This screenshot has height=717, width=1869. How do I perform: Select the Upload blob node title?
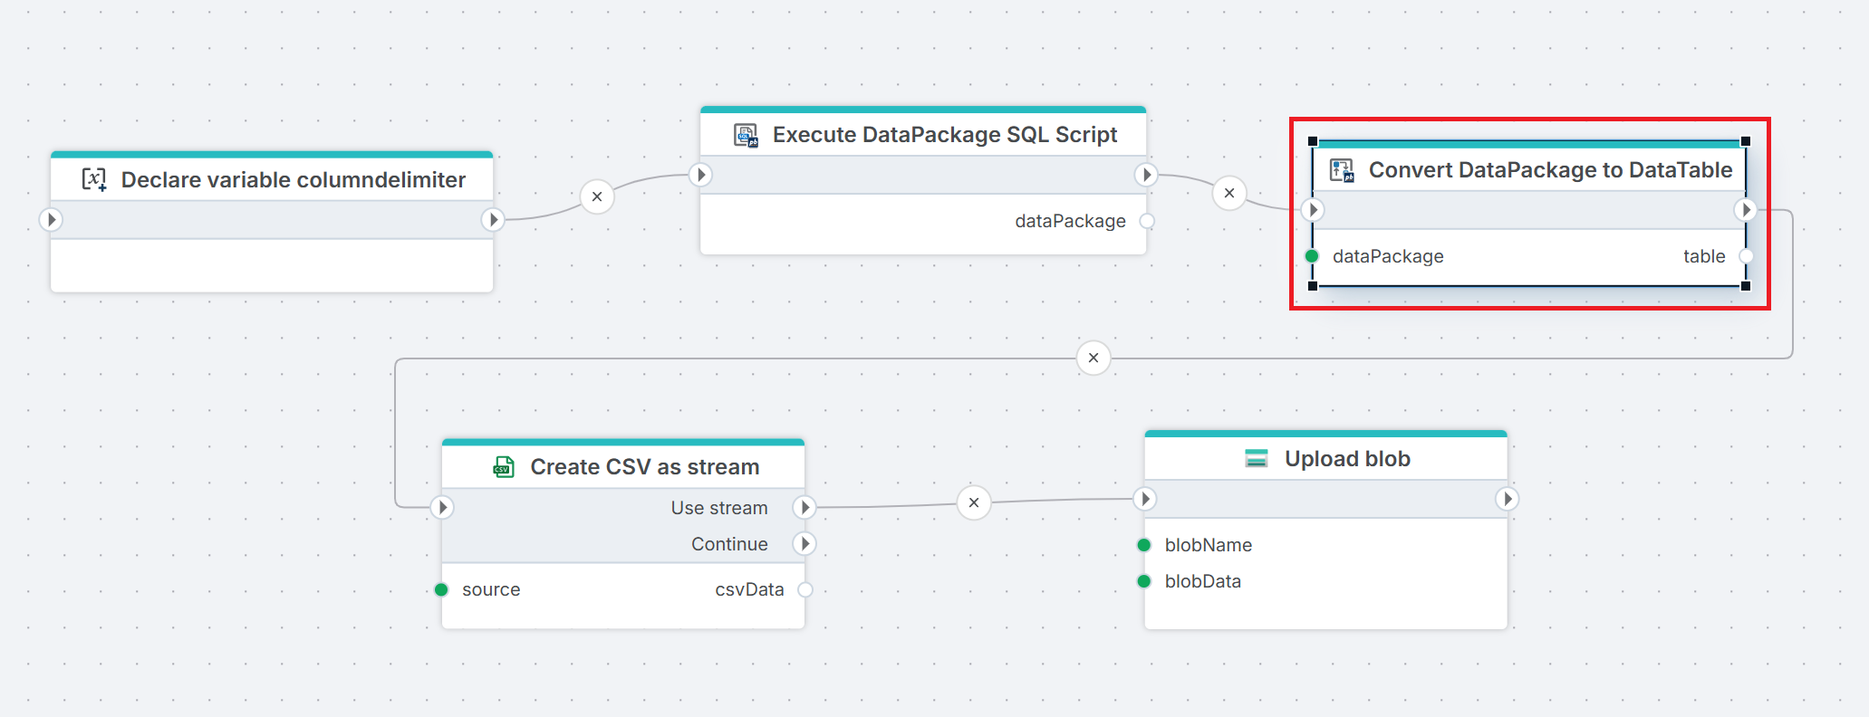[1347, 459]
